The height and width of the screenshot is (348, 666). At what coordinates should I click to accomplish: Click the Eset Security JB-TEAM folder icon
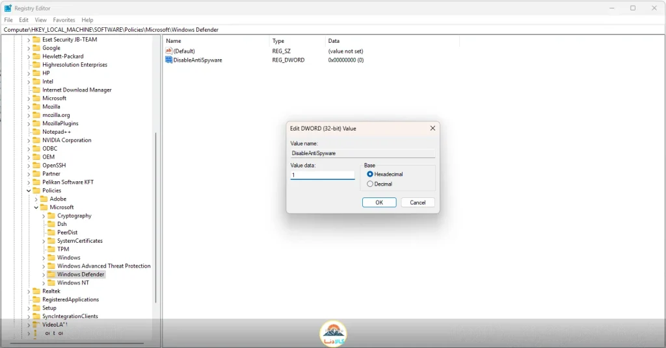tap(36, 40)
